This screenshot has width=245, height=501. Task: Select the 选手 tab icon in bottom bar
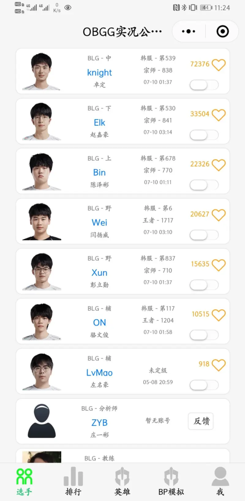point(24,476)
